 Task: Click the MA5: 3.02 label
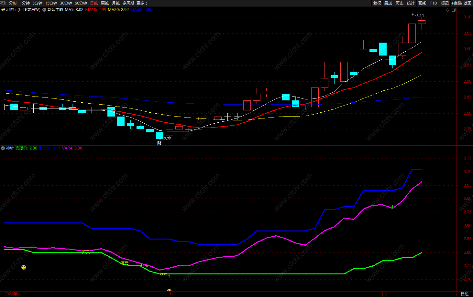pyautogui.click(x=74, y=10)
